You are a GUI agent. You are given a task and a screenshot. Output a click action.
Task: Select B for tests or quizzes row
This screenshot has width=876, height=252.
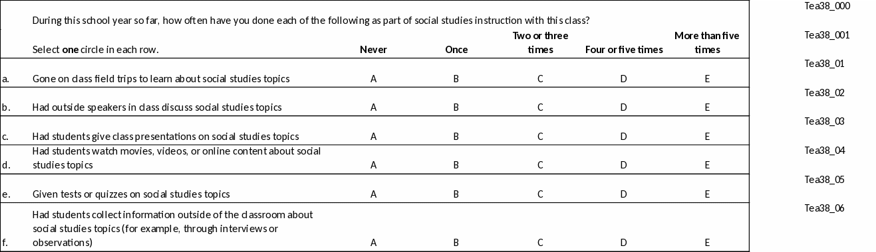tap(456, 194)
